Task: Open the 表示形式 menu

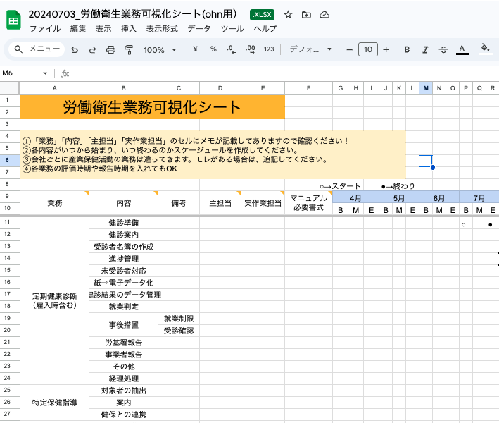Action: tap(162, 29)
